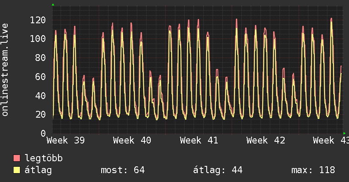
Task: Click the 'most: 64' current value
Action: click(x=123, y=170)
